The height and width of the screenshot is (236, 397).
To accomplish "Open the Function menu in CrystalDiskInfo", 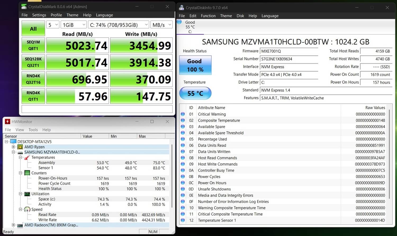I will point(208,16).
